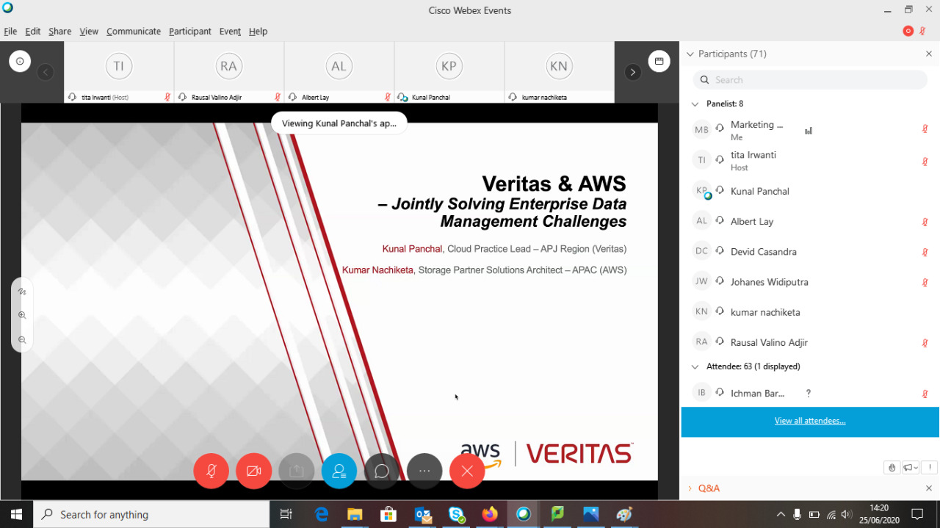Open Outlook from the taskbar
This screenshot has width=940, height=528.
(423, 514)
